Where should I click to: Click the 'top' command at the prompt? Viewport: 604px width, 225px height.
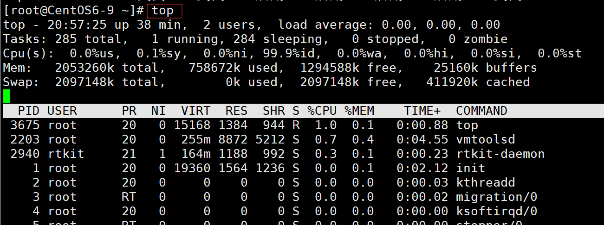click(163, 11)
